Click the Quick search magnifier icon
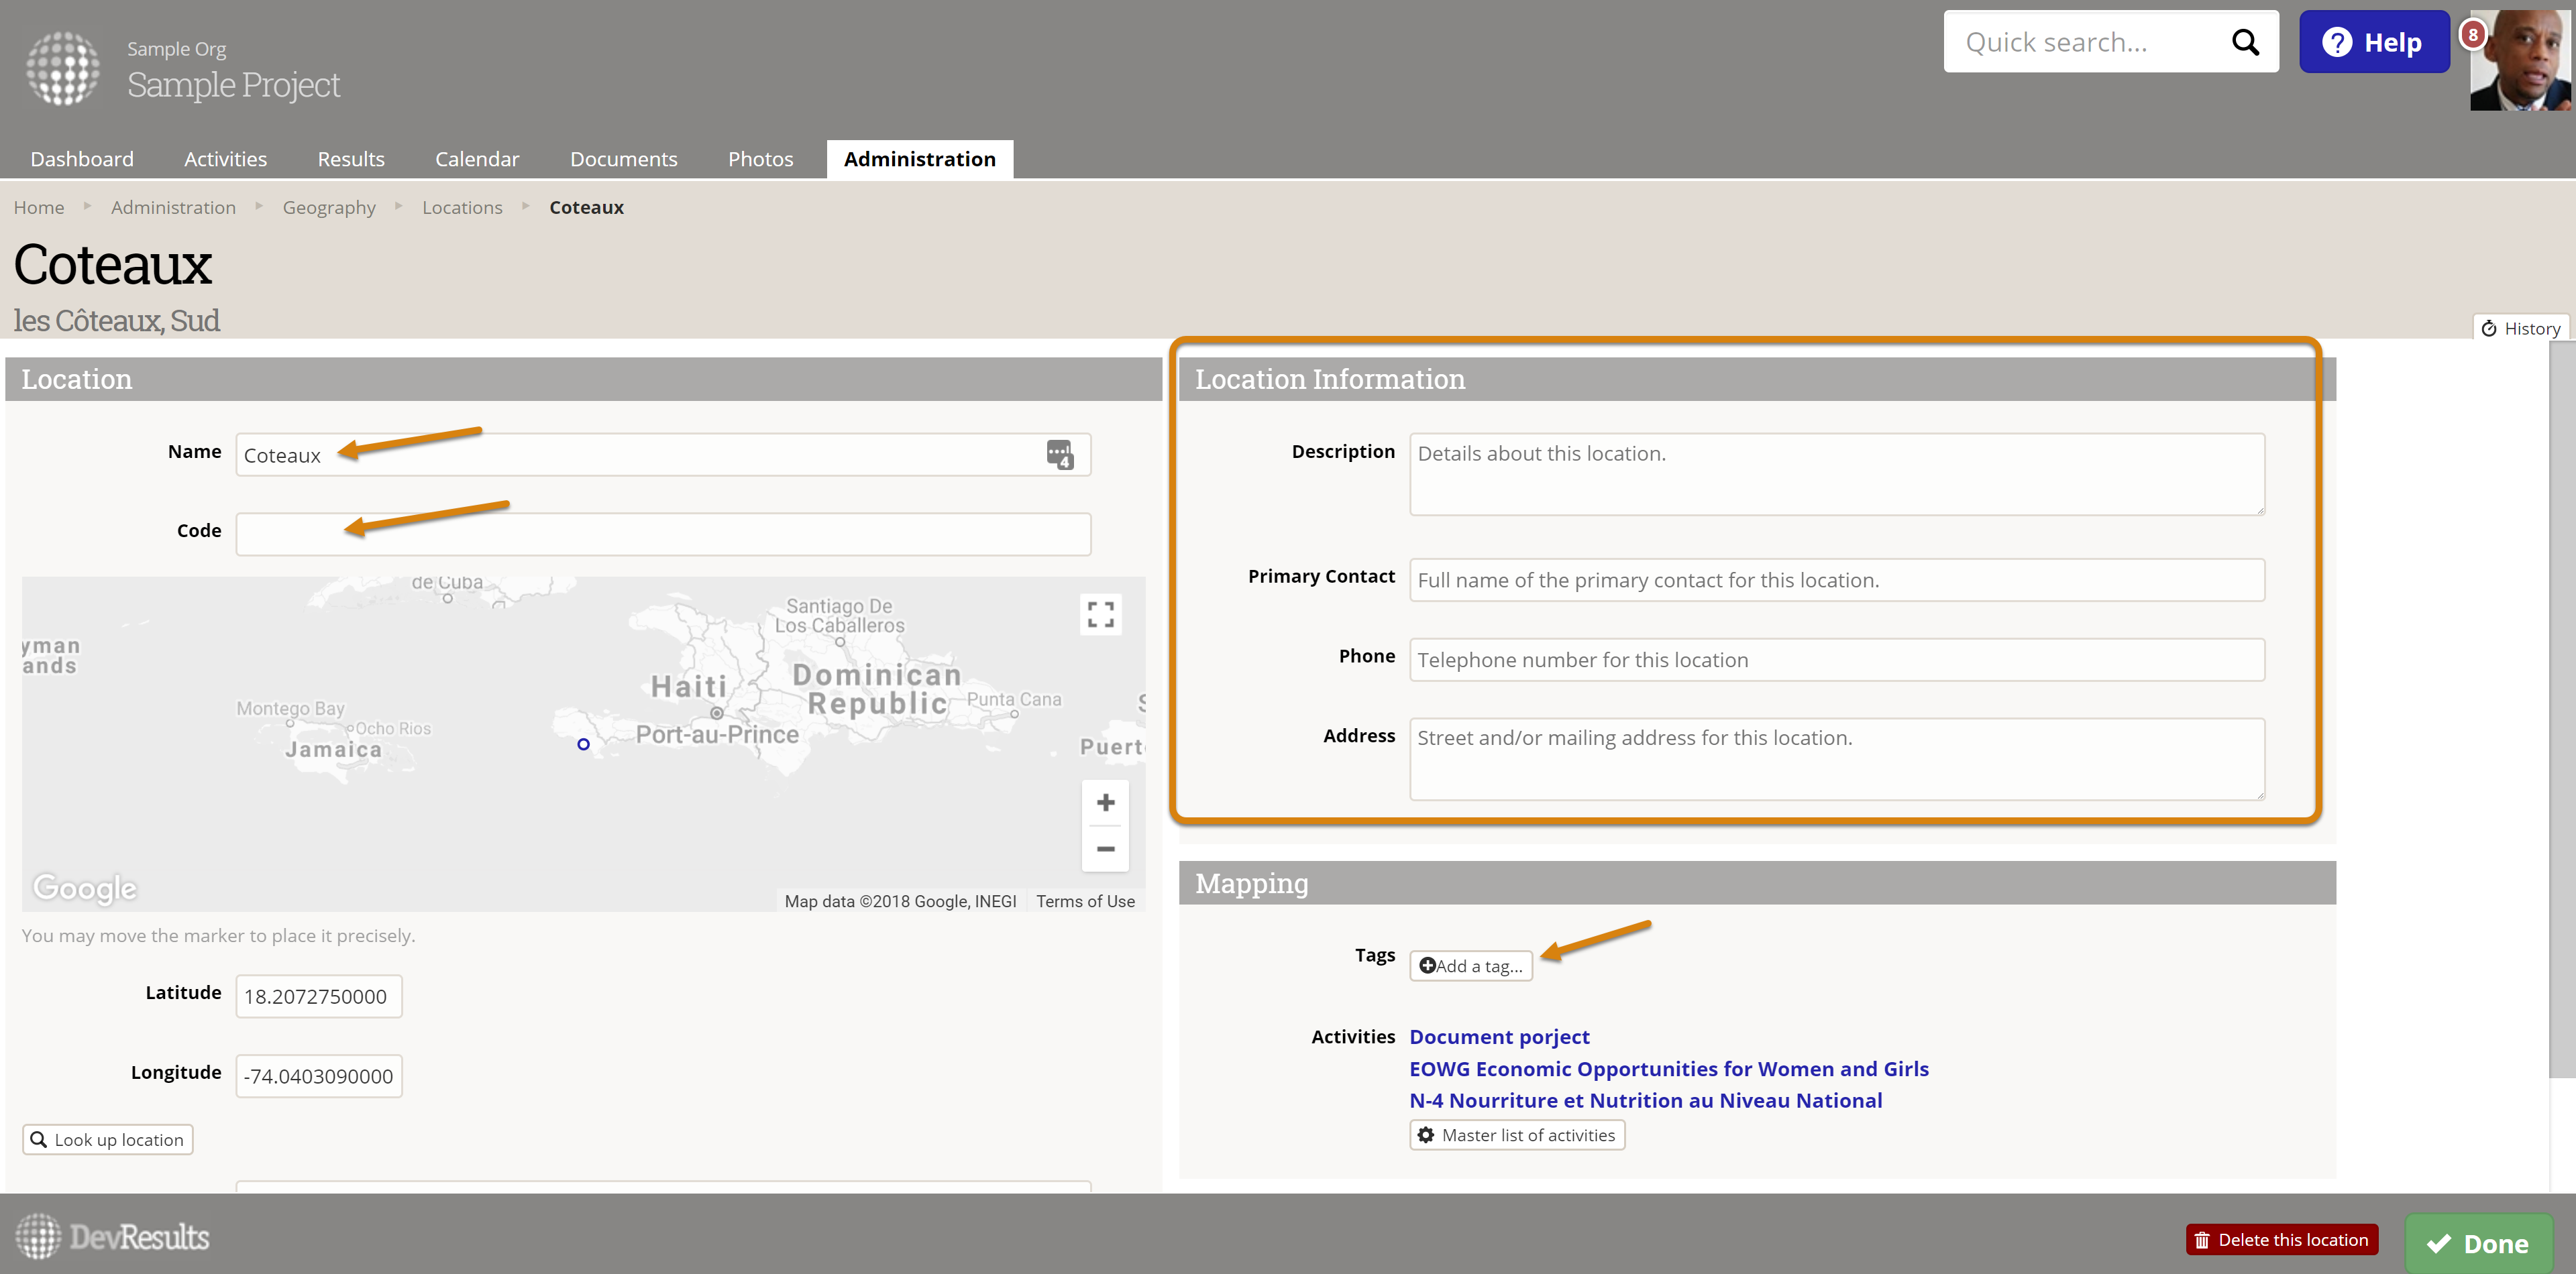Viewport: 2576px width, 1274px height. point(2245,42)
